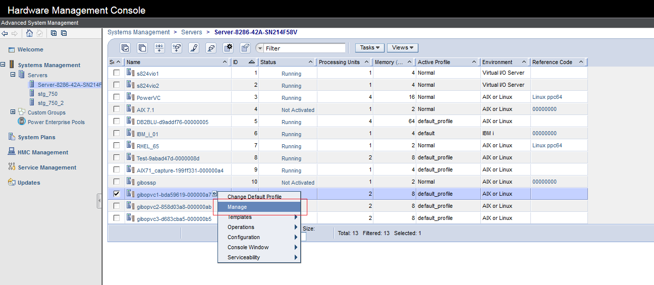Click the Clear All Sorts toolbar icon
The height and width of the screenshot is (285, 654).
point(177,48)
